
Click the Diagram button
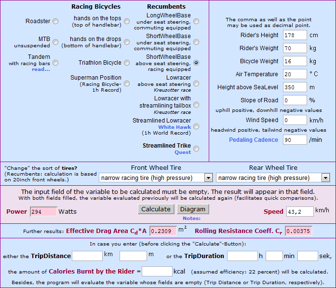pyautogui.click(x=193, y=209)
